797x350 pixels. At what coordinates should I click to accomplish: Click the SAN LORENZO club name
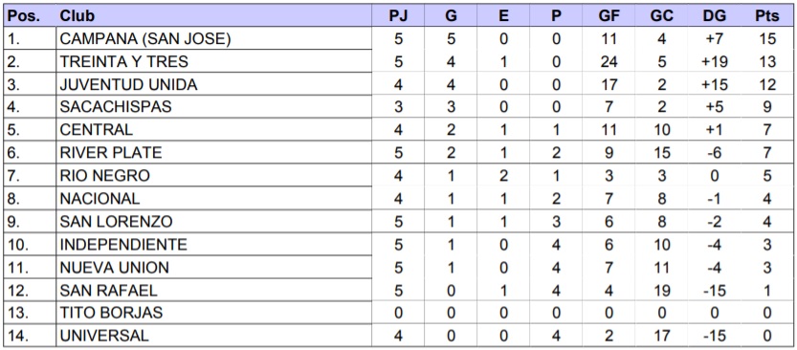click(116, 222)
